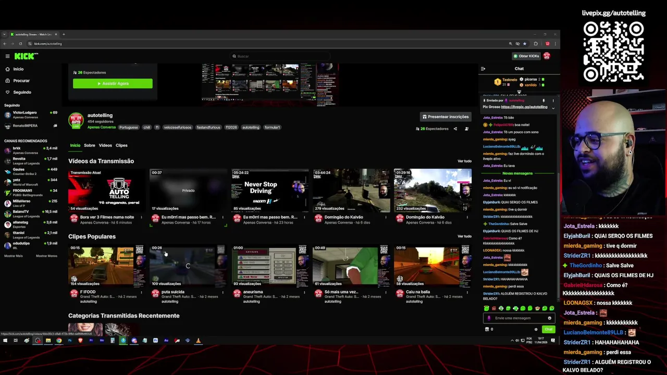Open the 03:44:24 Domingão do Kalvão video
Image resolution: width=667 pixels, height=375 pixels.
[x=351, y=191]
